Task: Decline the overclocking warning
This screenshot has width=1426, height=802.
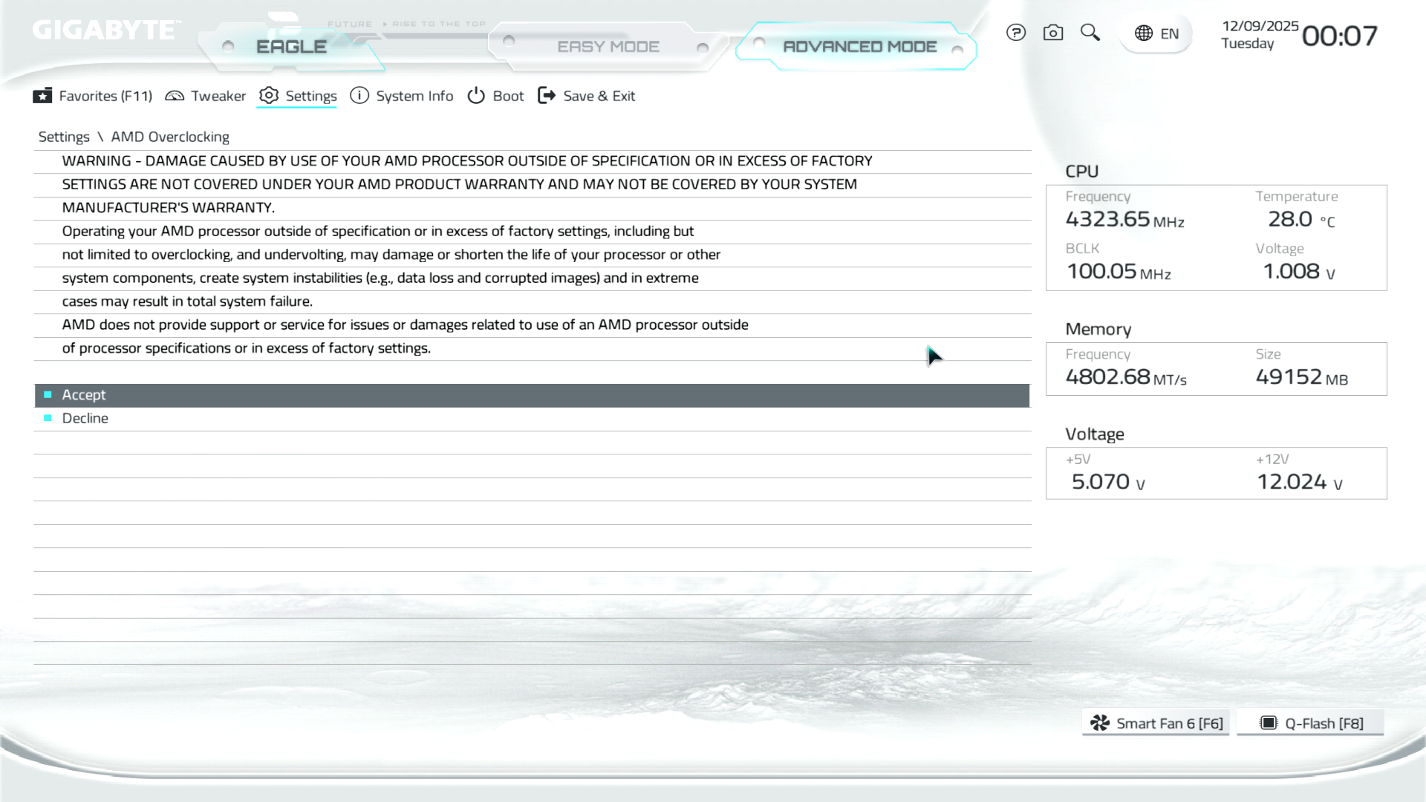Action: tap(85, 418)
